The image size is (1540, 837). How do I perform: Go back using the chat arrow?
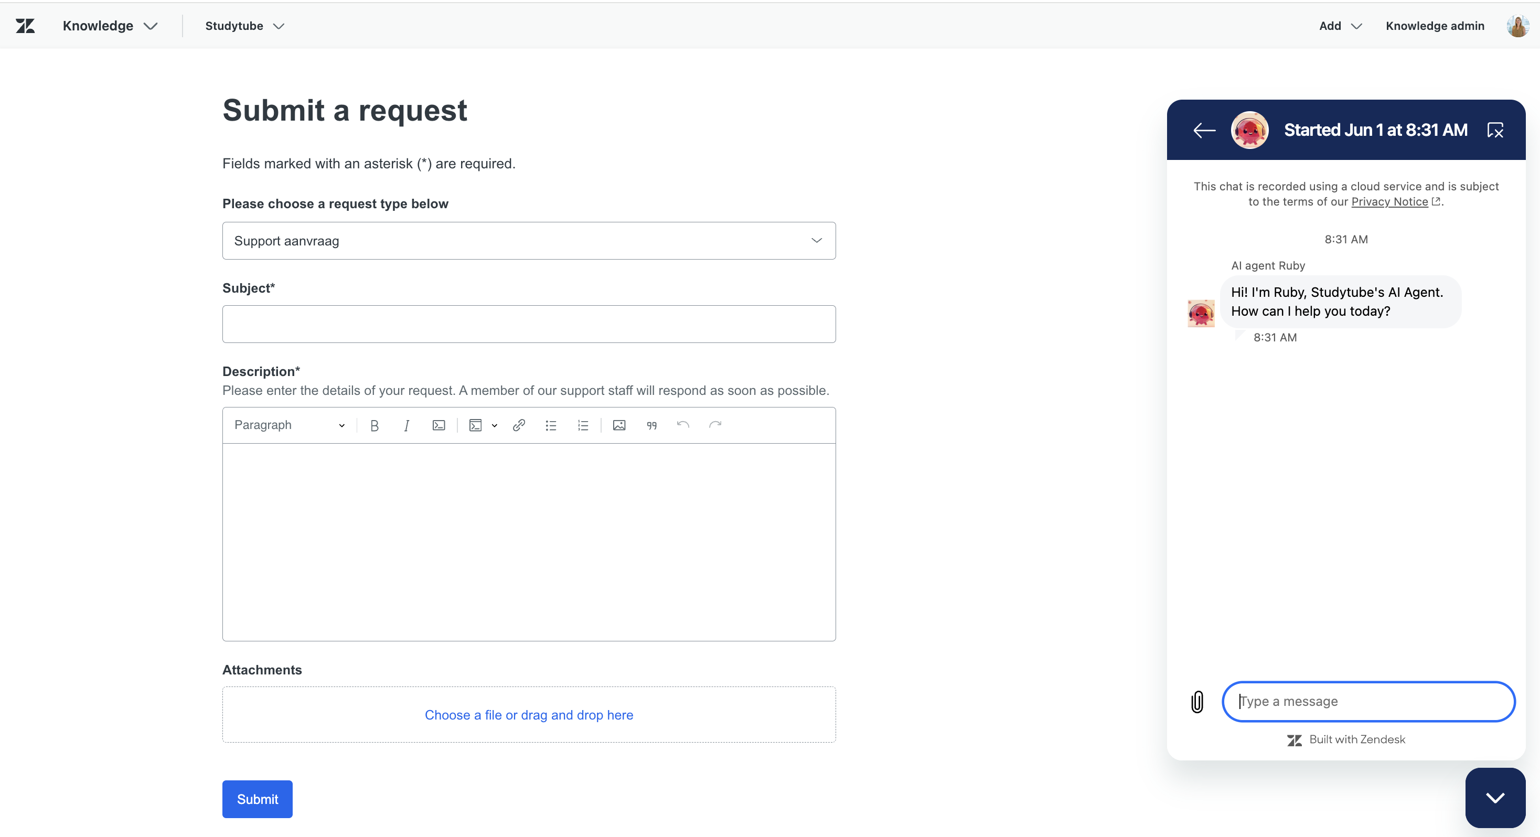1204,130
